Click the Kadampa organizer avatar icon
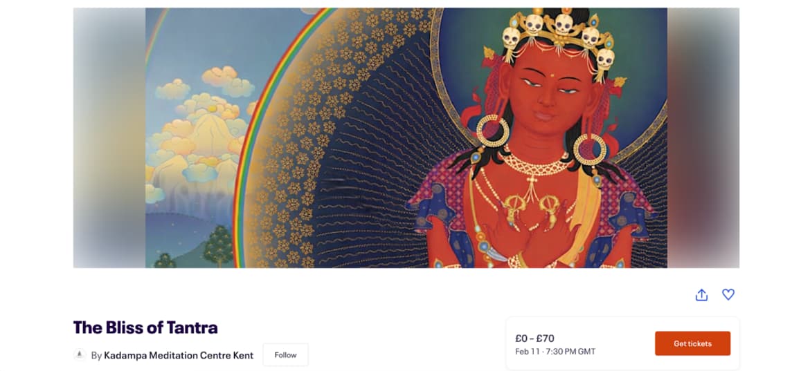Viewport: 810px width, 371px height. [x=80, y=354]
